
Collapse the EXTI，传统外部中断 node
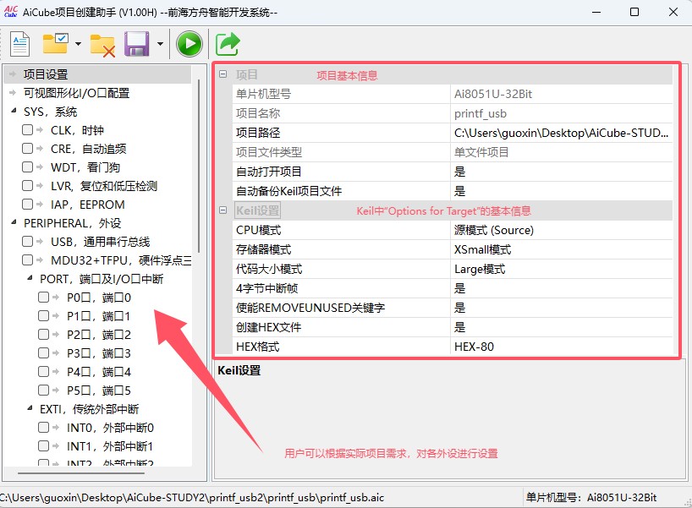30,408
